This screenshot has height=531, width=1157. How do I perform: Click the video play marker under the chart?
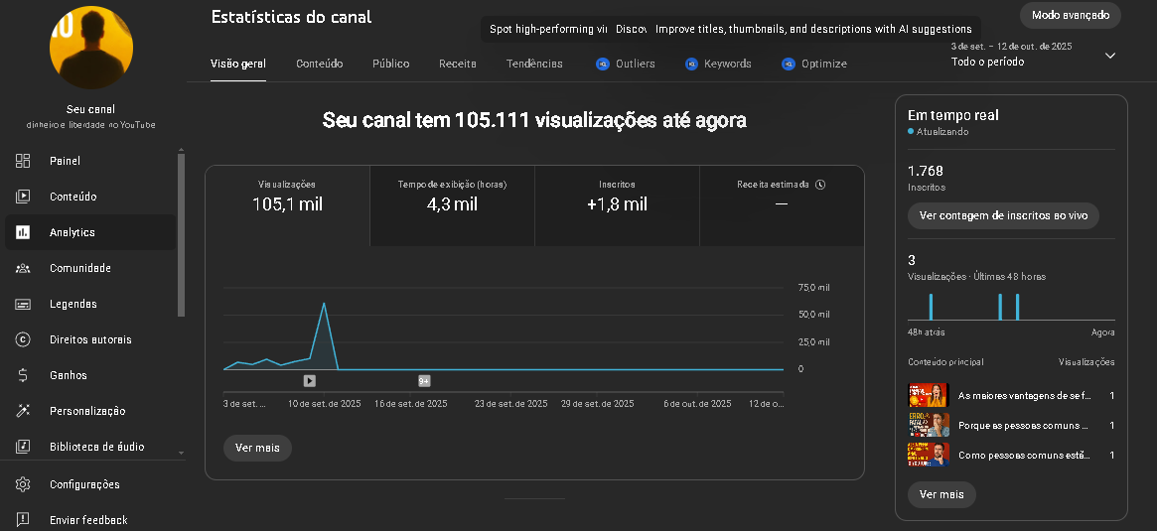coord(309,380)
